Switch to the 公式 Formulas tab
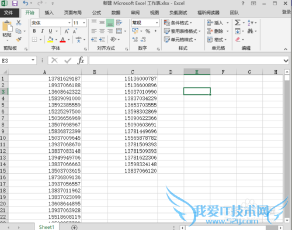Image resolution: width=292 pixels, height=230 pixels. [x=96, y=13]
